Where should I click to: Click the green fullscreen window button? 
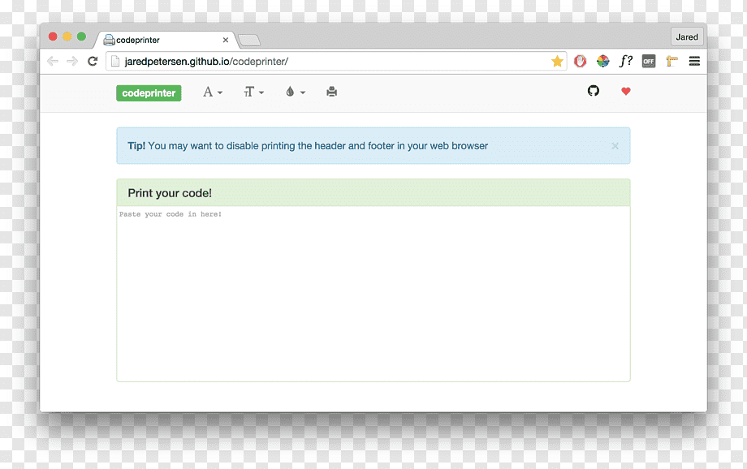pos(81,37)
